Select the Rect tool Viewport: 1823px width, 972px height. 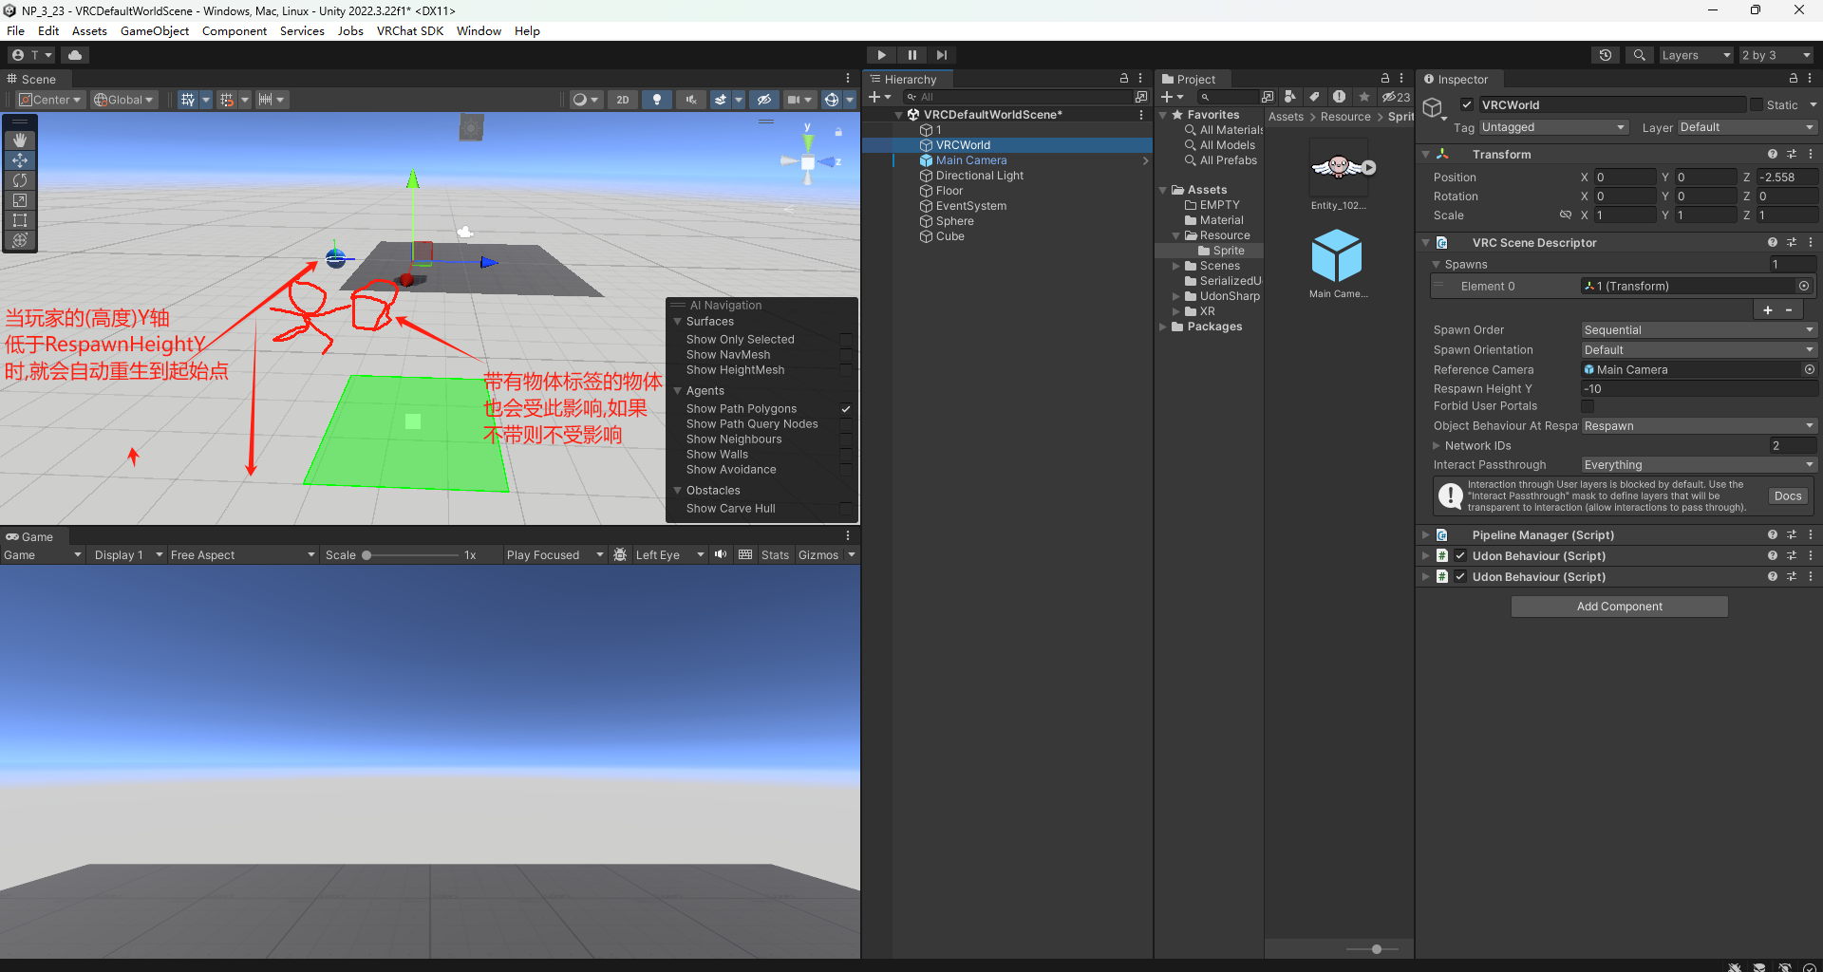click(x=20, y=220)
